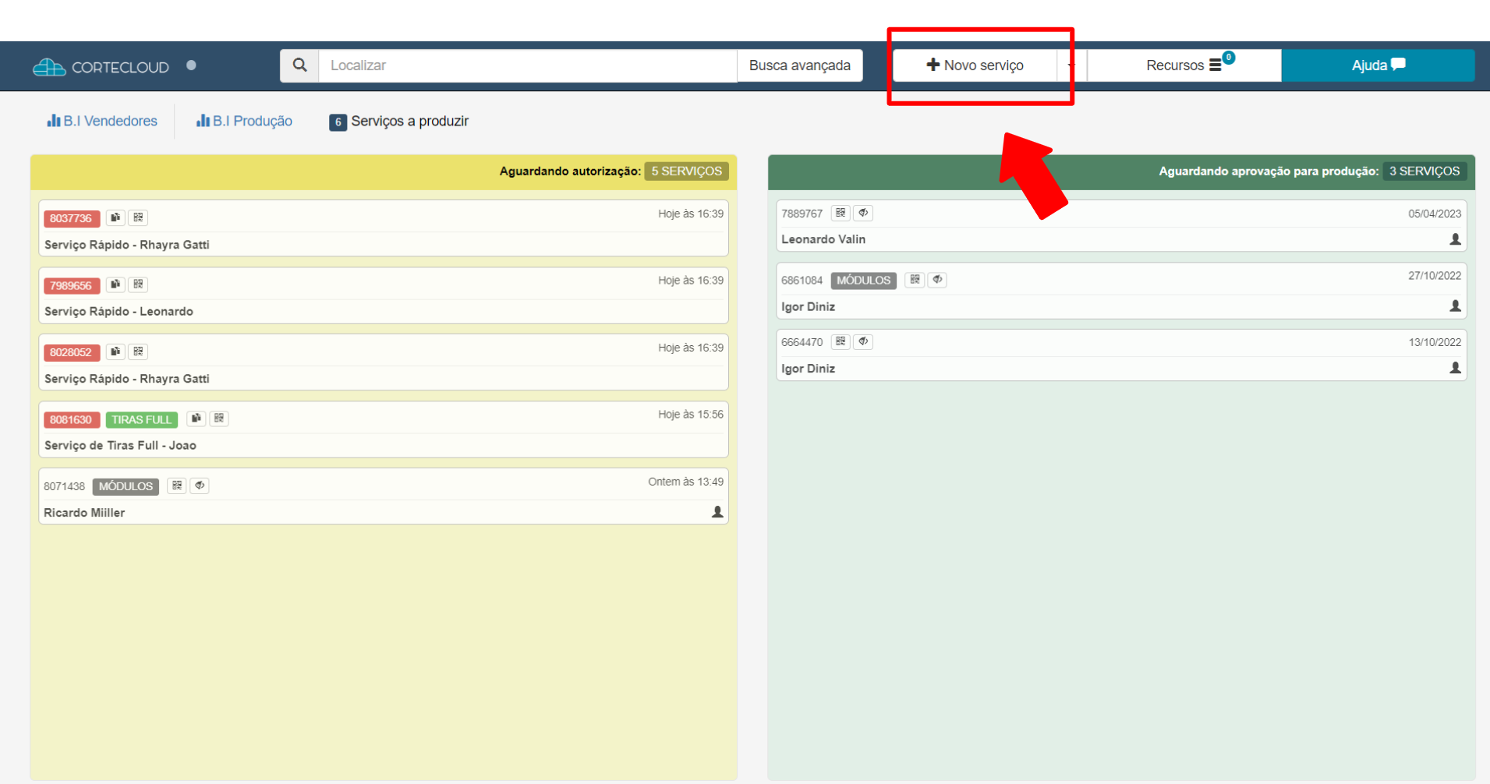Click the red 8037736 service number badge

pos(71,218)
